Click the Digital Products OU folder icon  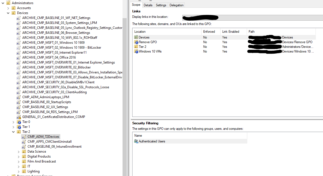click(x=24, y=156)
